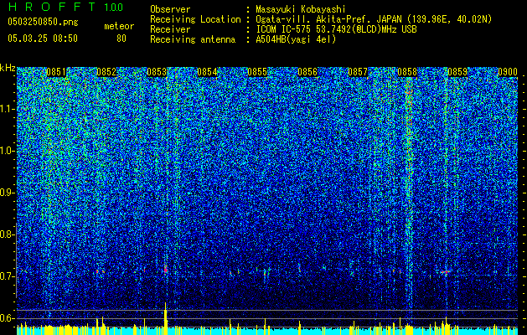Screen dimensions: 527x335
Task: Click the 1.1 frequency axis label
Action: point(7,109)
